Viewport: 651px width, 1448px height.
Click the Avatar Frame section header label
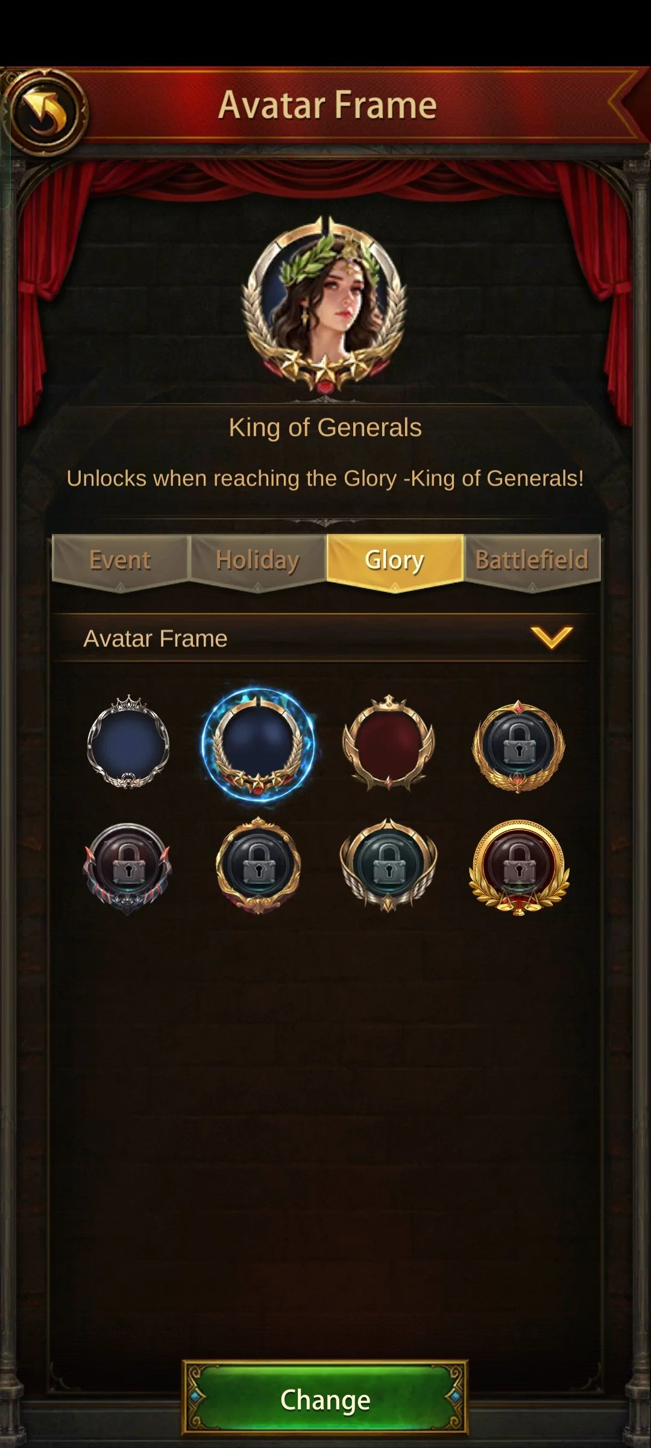(x=156, y=638)
